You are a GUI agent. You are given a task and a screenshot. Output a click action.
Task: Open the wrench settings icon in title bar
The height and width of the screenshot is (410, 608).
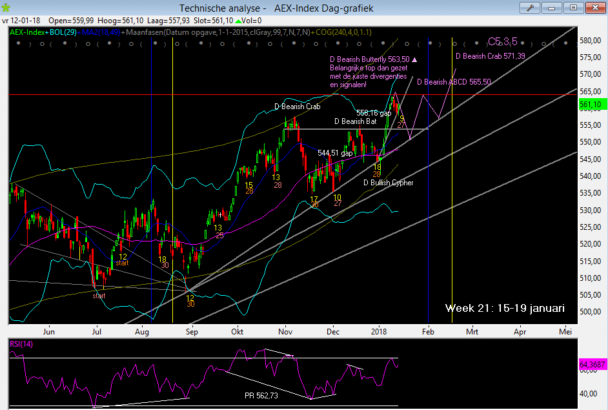click(530, 8)
